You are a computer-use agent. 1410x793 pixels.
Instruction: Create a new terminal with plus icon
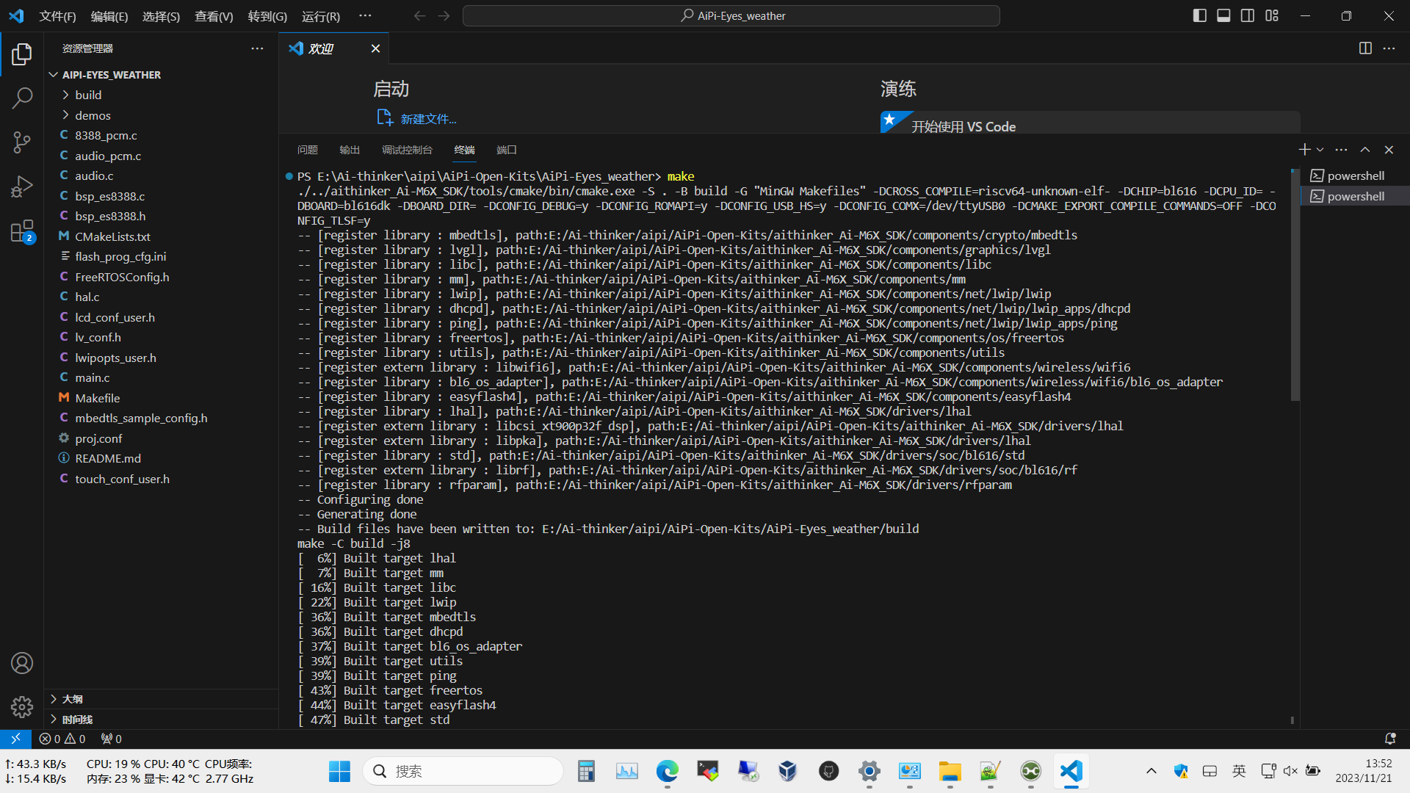(1304, 150)
